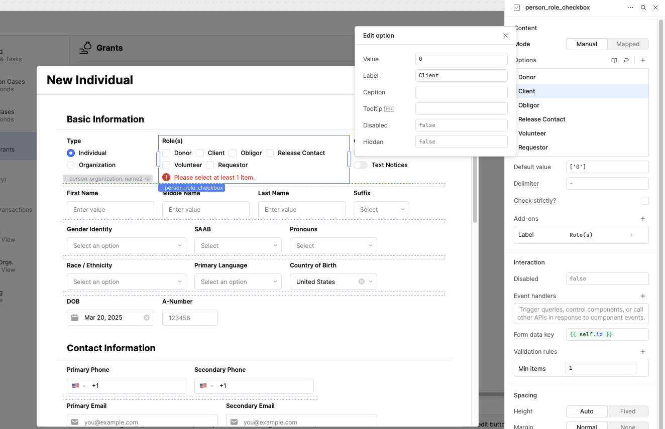Open the inspector more options ellipsis menu

tap(630, 8)
